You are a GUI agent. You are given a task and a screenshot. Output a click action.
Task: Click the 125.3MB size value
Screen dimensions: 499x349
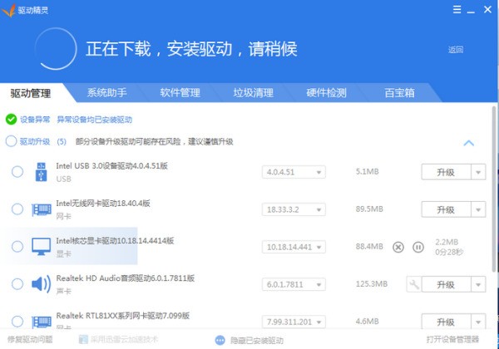coord(372,284)
